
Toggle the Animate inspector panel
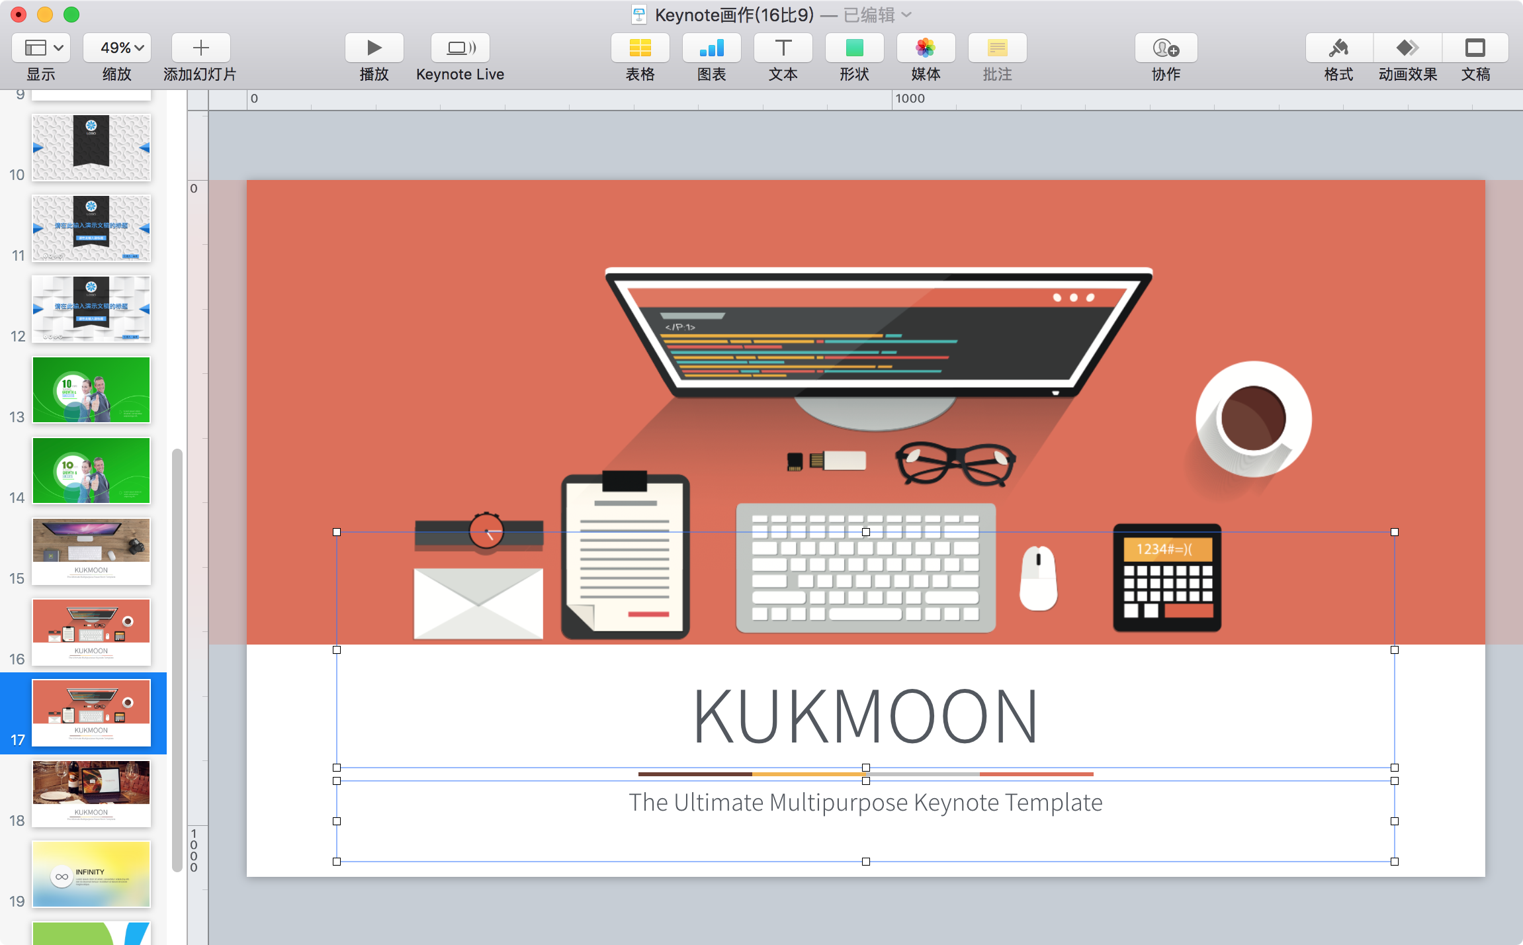point(1407,48)
